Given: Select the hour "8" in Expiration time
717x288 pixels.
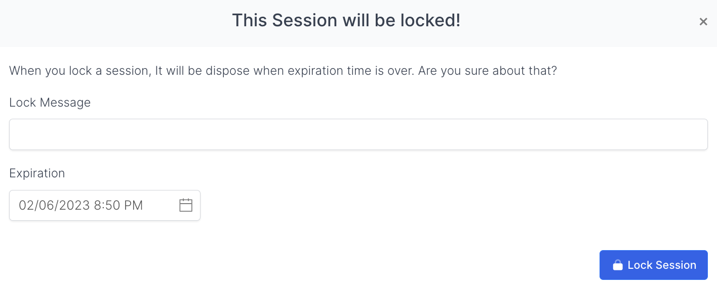Looking at the screenshot, I should (x=98, y=205).
